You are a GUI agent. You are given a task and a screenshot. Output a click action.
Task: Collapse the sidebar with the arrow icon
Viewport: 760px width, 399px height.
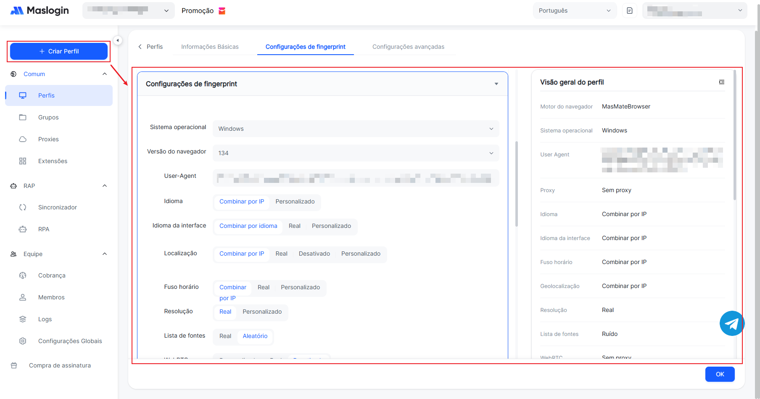pos(118,40)
